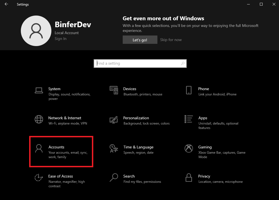Click 'Uninstall, defaults, optional features' description
The width and height of the screenshot is (279, 200).
pos(218,126)
